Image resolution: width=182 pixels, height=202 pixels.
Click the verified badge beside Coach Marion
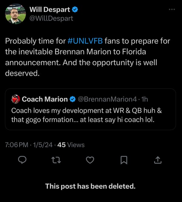(x=73, y=99)
